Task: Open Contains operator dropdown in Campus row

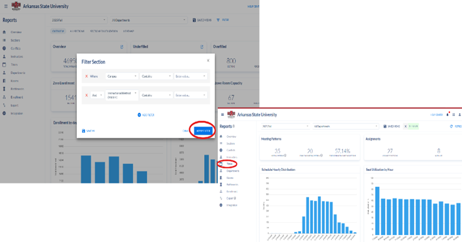Action: pyautogui.click(x=156, y=76)
